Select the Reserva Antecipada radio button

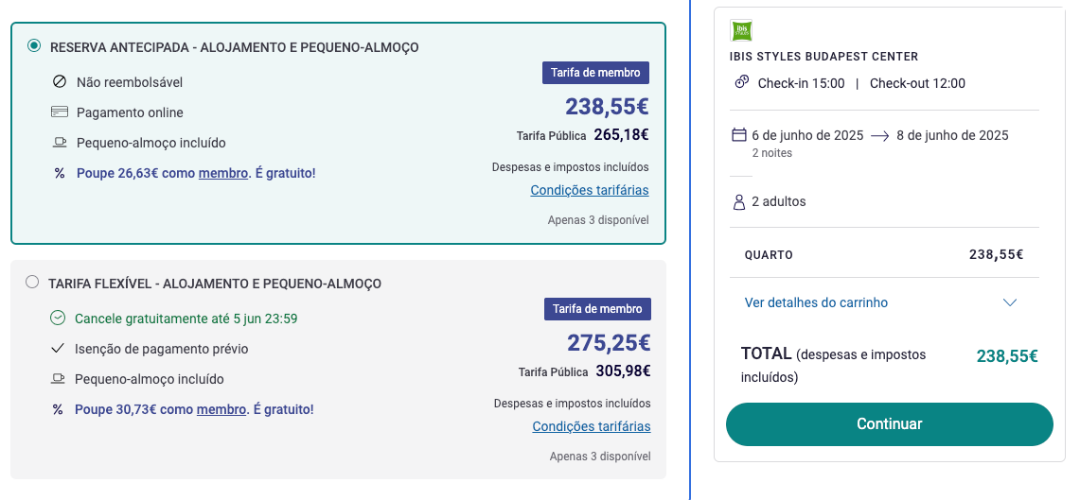[x=34, y=46]
